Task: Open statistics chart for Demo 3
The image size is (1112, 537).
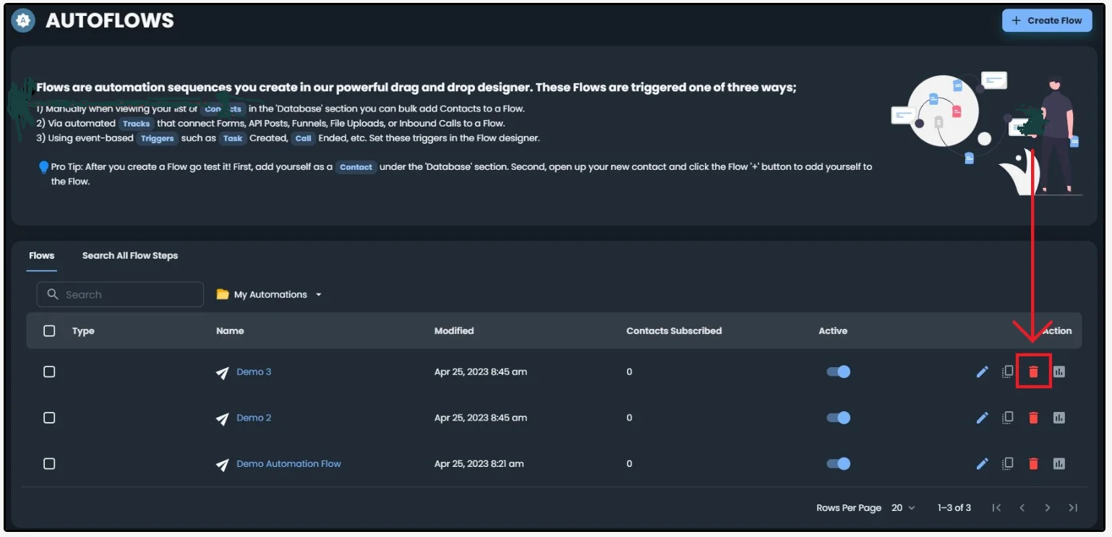Action: (1059, 371)
